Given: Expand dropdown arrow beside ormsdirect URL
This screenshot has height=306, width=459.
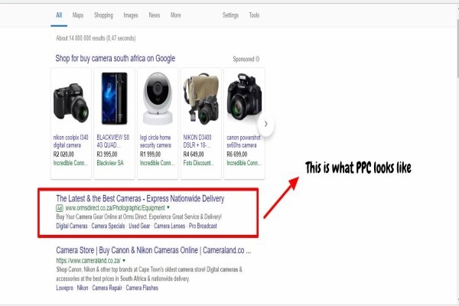Looking at the screenshot, I should 168,207.
